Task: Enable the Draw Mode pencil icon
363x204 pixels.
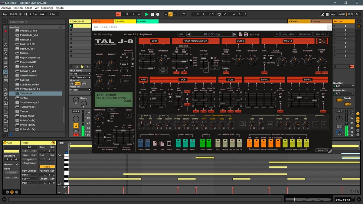Action: pos(323,14)
